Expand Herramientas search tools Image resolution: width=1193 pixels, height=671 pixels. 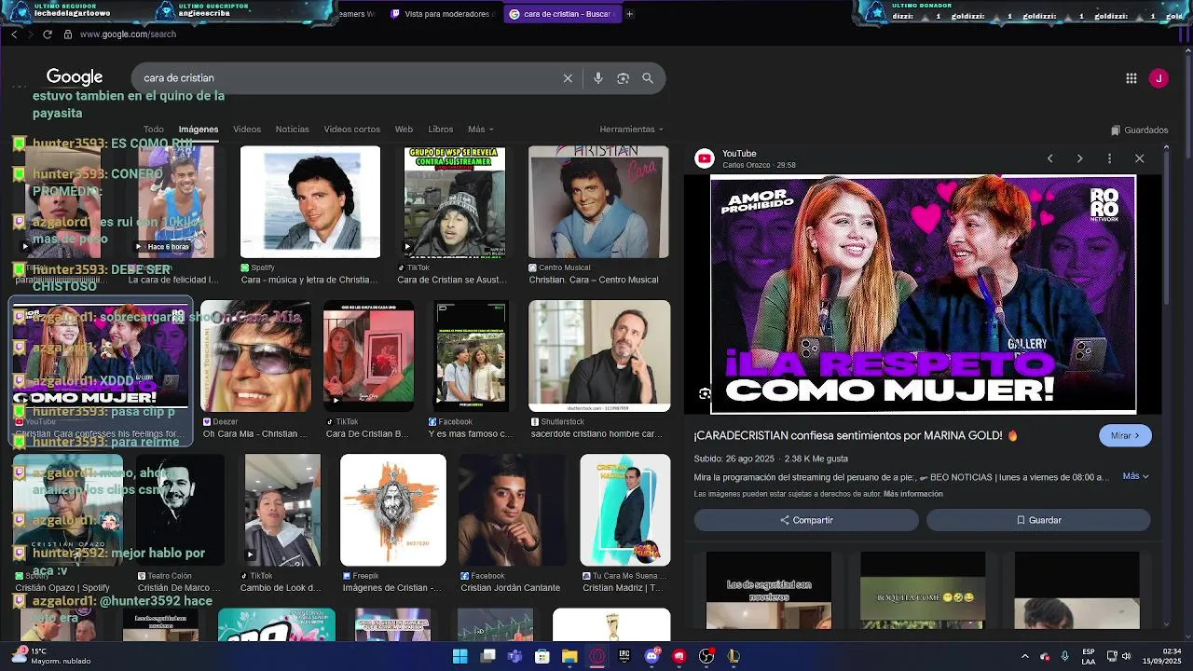point(631,130)
